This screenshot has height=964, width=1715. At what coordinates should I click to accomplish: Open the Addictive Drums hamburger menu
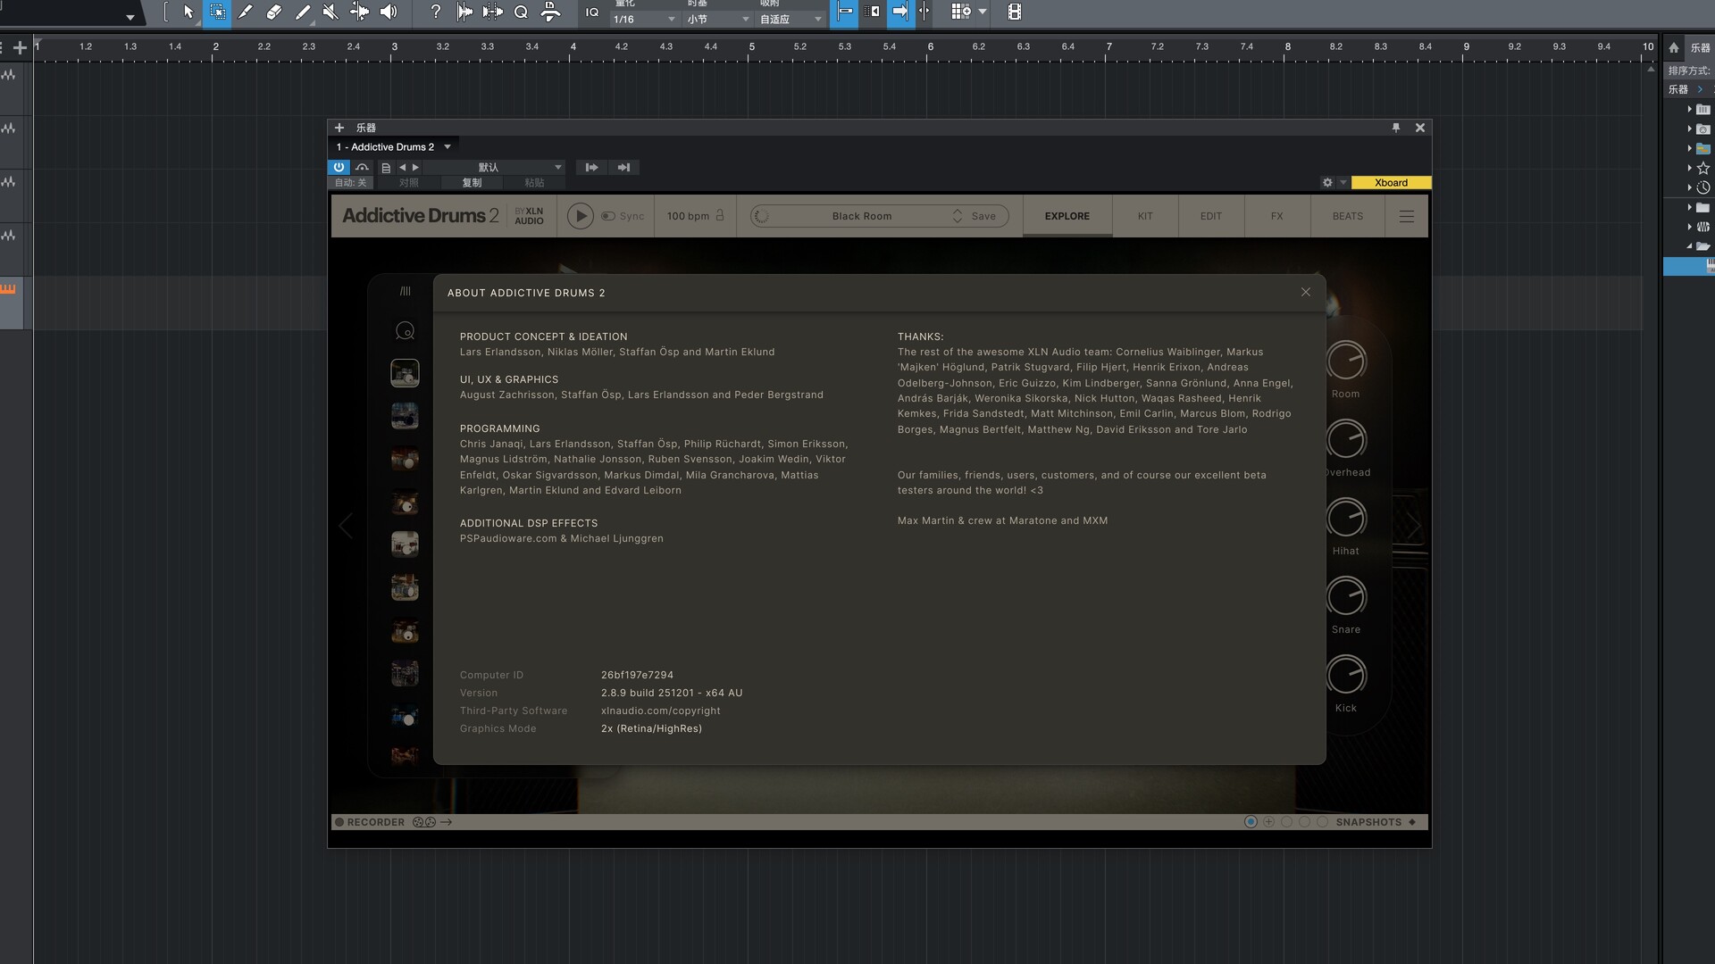[1406, 216]
